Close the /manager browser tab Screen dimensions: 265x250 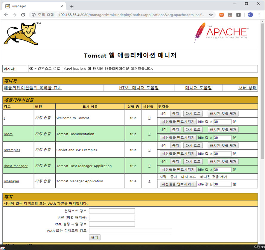tap(62, 6)
